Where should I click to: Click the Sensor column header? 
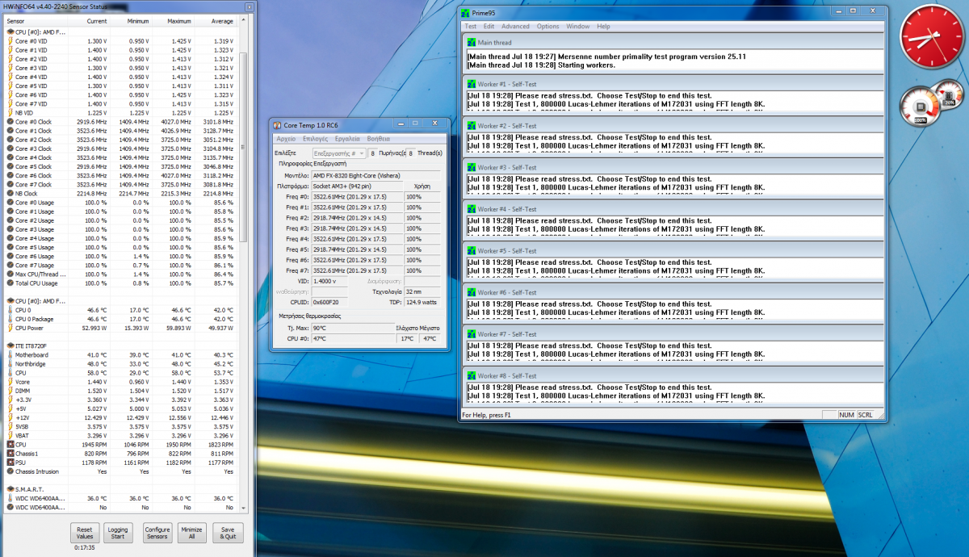(x=36, y=20)
